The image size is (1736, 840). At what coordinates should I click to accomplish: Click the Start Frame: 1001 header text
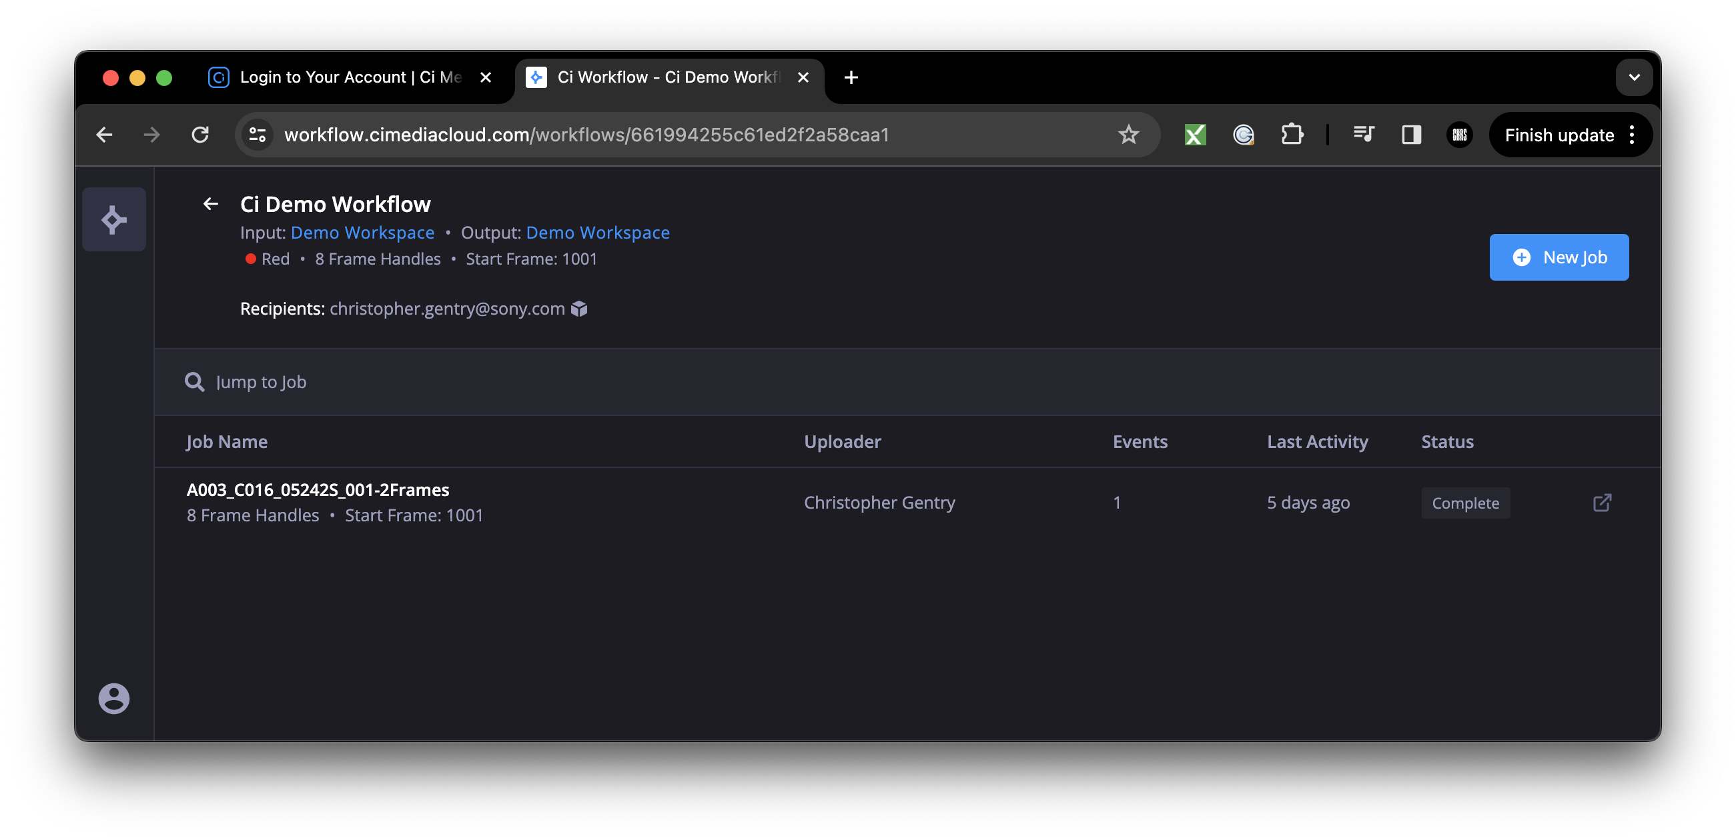coord(531,259)
